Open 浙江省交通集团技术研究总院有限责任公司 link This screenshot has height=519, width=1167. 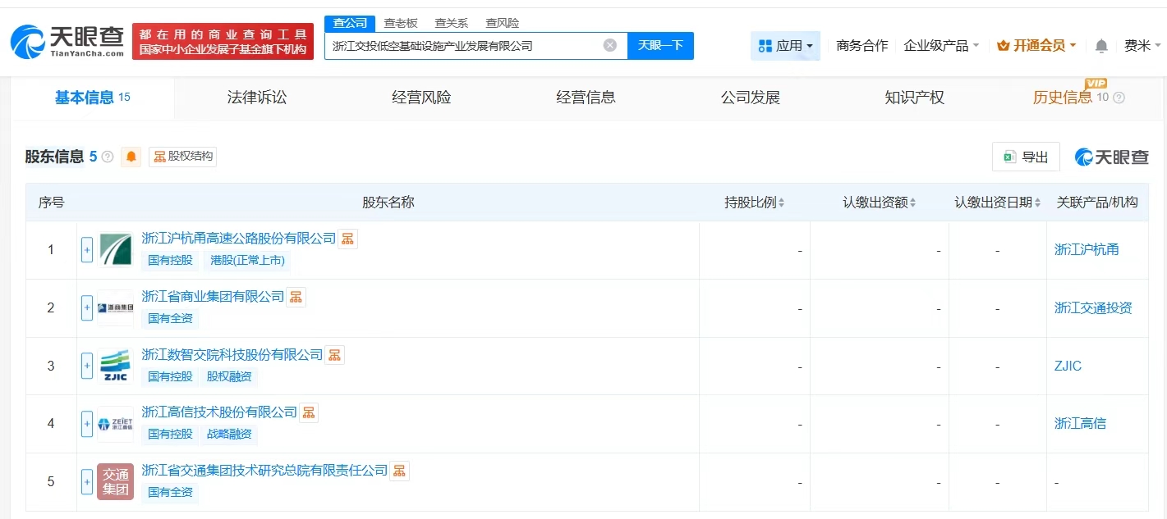click(x=264, y=471)
